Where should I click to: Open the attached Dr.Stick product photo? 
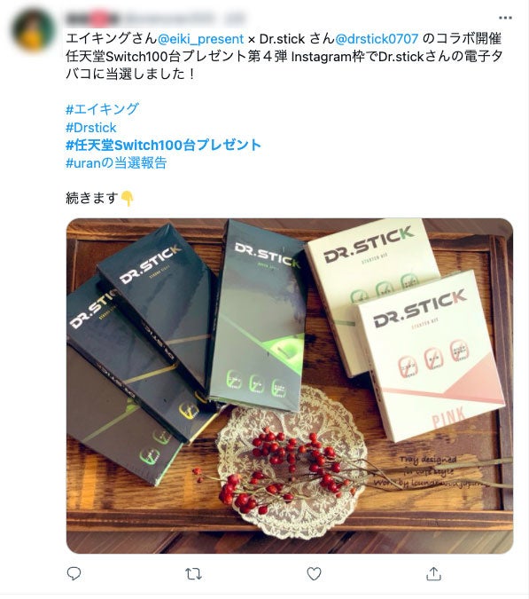point(290,386)
